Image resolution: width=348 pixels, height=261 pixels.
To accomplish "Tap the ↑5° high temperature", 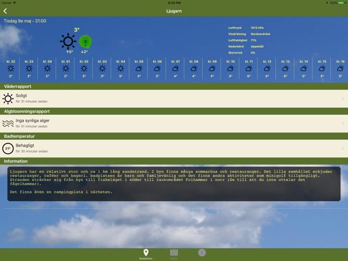I will pos(70,52).
